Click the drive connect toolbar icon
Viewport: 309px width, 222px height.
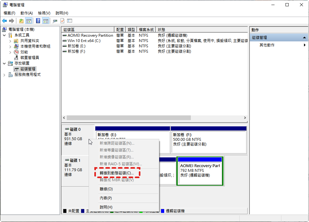click(55, 21)
